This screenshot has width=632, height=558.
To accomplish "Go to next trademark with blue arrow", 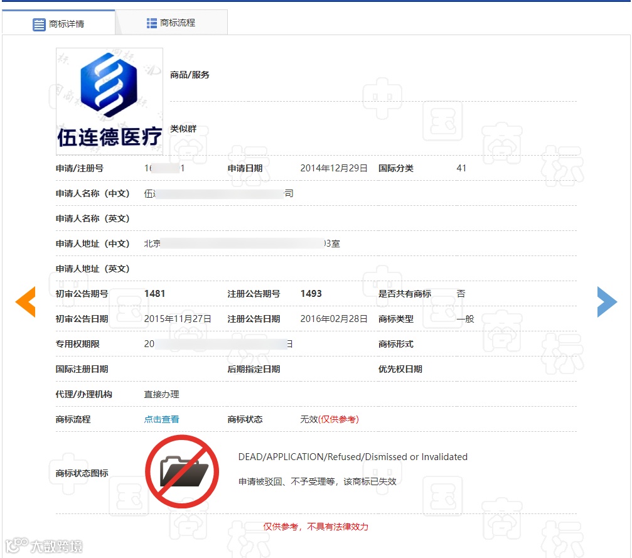I will pyautogui.click(x=607, y=301).
